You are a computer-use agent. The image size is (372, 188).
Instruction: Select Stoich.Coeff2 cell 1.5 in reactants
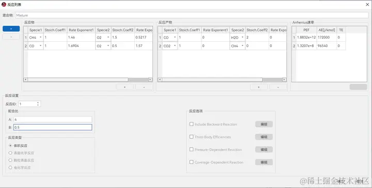click(x=122, y=38)
